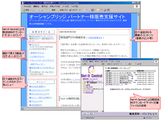
Task: Open the CAD版デモサイト link
Action: coord(37,57)
